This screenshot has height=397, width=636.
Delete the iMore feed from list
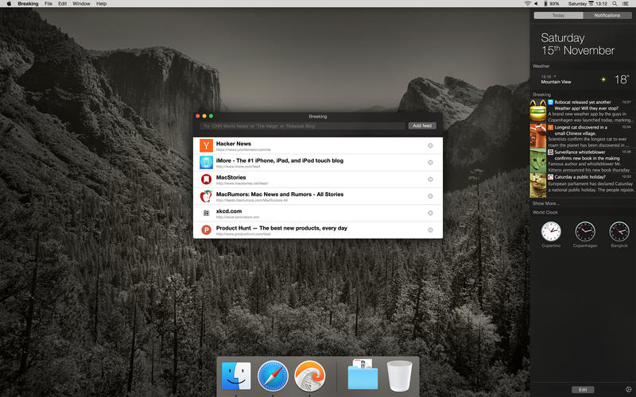pyautogui.click(x=430, y=162)
